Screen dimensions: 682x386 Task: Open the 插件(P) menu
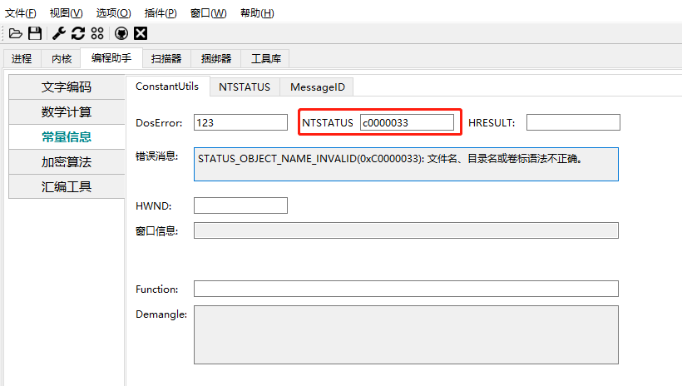point(161,13)
